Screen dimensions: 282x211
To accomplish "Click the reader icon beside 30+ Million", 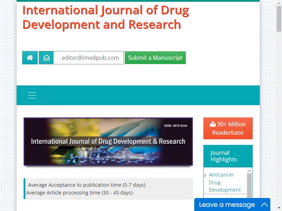I will tap(213, 124).
